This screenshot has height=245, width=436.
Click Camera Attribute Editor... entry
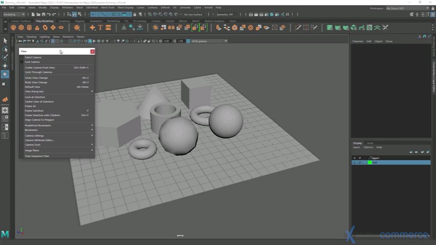tap(57, 140)
